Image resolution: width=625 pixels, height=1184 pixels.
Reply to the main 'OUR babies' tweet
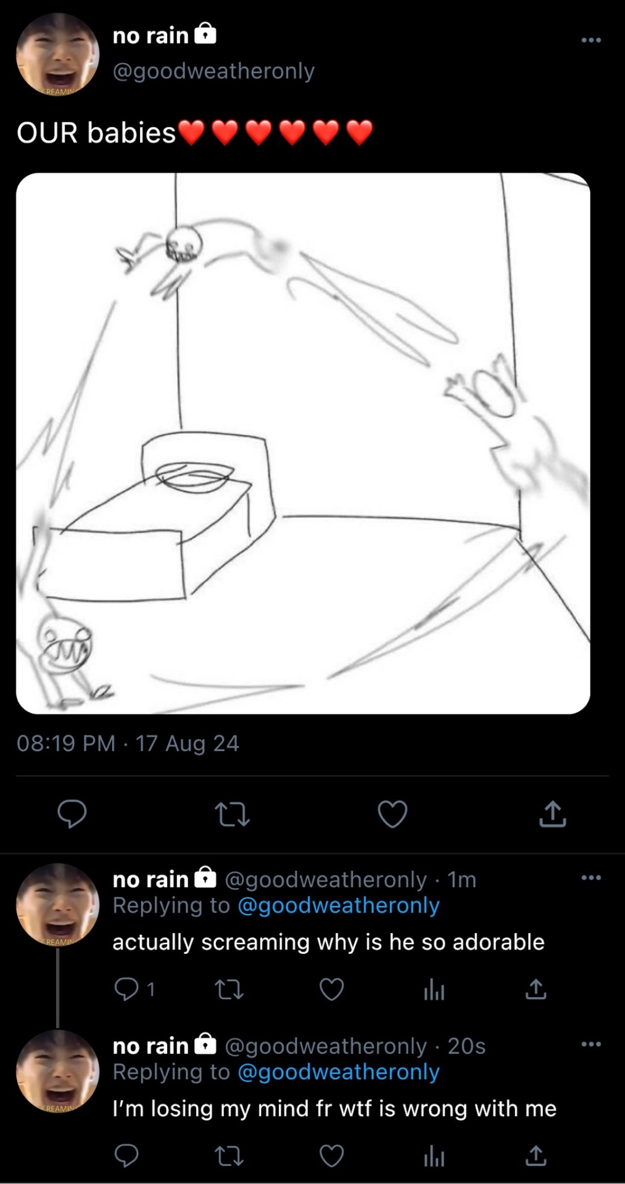tap(72, 813)
